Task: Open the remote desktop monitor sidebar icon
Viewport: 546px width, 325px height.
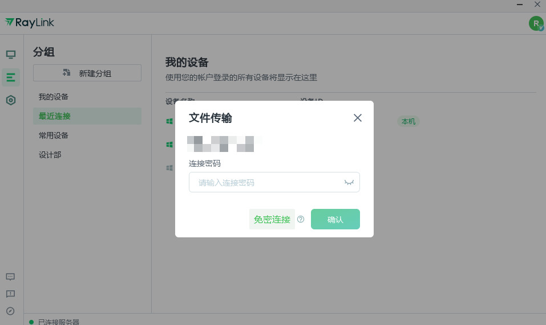Action: [11, 55]
